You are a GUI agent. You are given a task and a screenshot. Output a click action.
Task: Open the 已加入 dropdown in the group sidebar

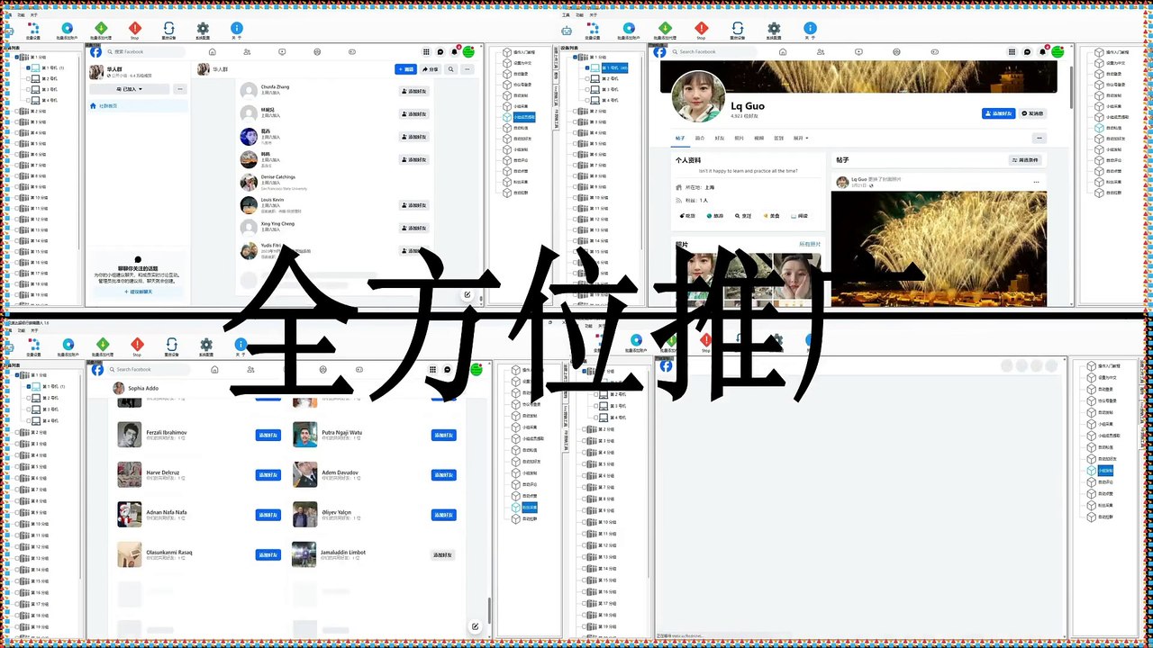coord(130,89)
